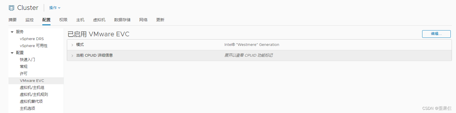The height and width of the screenshot is (113, 456).
Task: Open the 操作 actions dropdown
Action: tap(55, 8)
